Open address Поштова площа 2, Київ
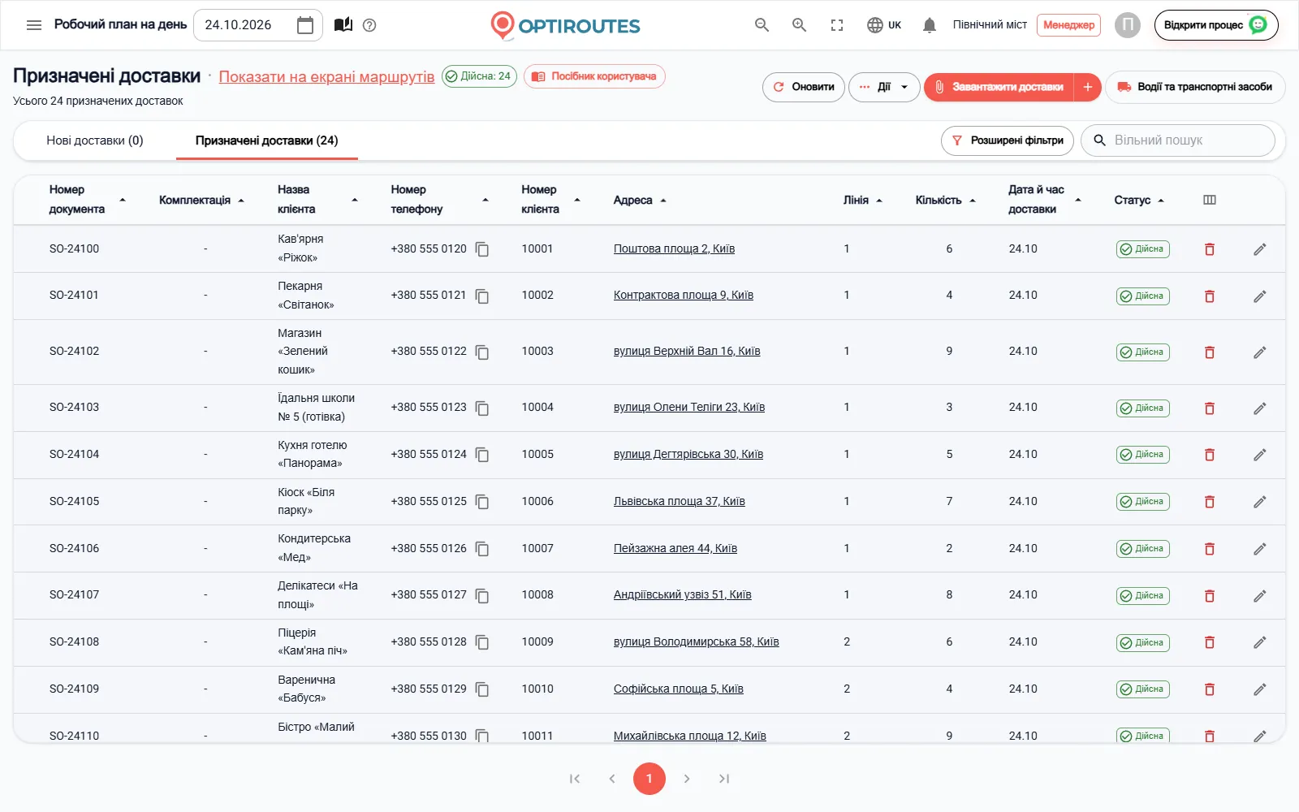The width and height of the screenshot is (1299, 812). point(674,249)
